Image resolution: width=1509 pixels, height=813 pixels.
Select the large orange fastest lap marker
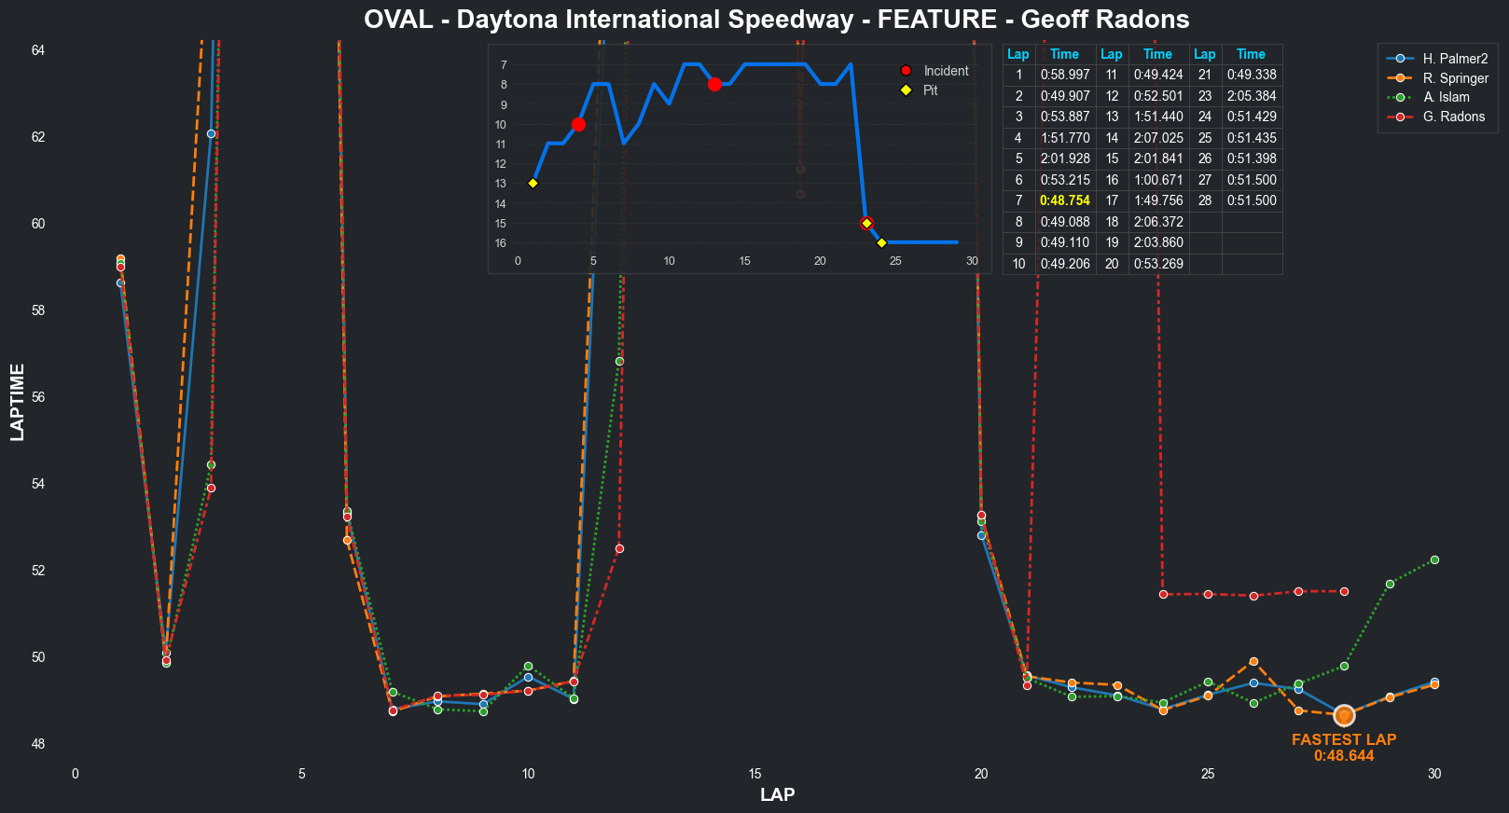1344,715
